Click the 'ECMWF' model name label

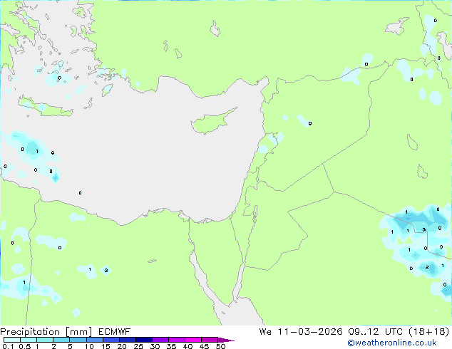coord(114,332)
